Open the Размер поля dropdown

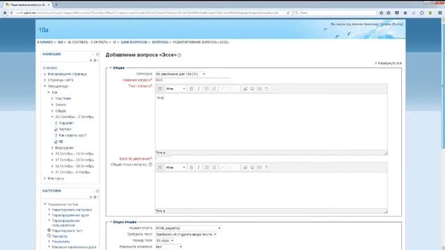165,241
